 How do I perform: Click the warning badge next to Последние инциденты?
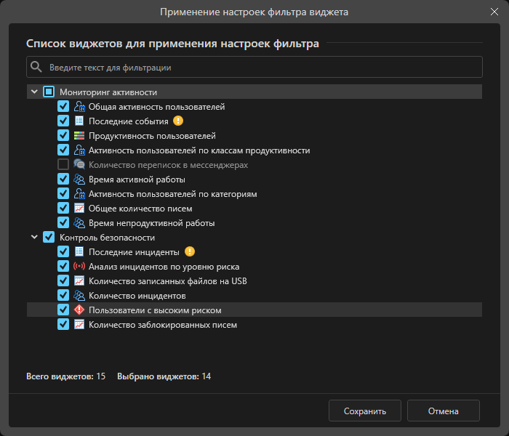click(190, 252)
